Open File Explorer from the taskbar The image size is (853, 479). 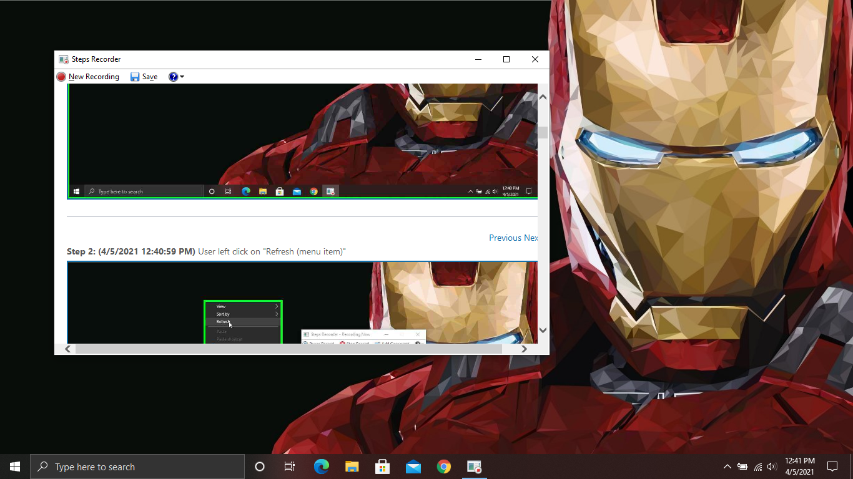(x=352, y=467)
